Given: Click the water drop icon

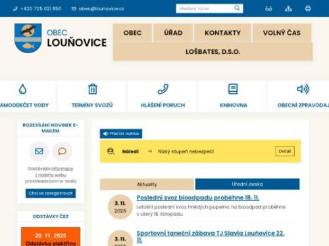Looking at the screenshot, I should [22, 89].
